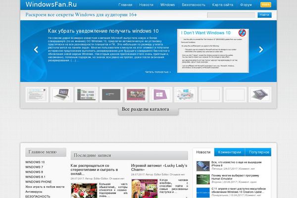This screenshot has height=198, width=297.
Task: Open the Главная menu item
Action: pyautogui.click(x=125, y=5)
